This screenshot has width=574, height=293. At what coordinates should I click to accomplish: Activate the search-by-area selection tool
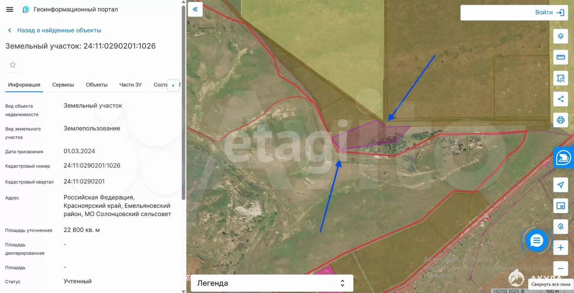coord(561,78)
